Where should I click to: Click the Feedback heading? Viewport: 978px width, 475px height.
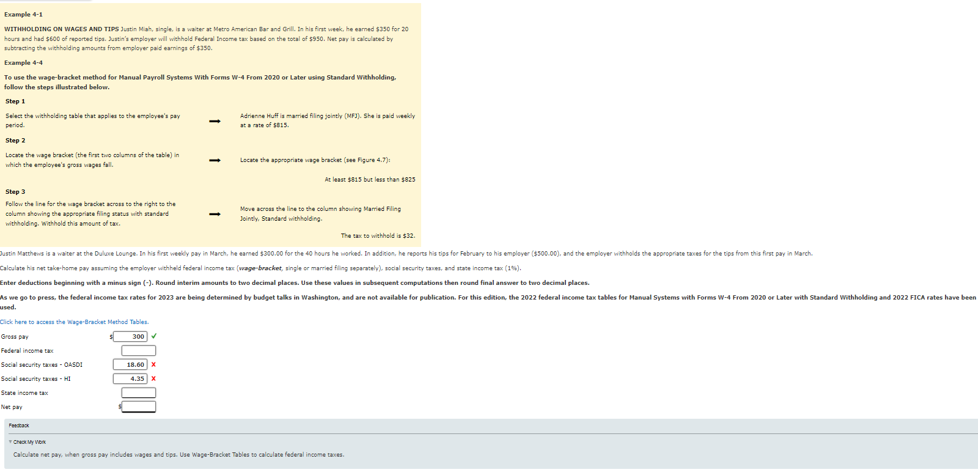(x=19, y=425)
